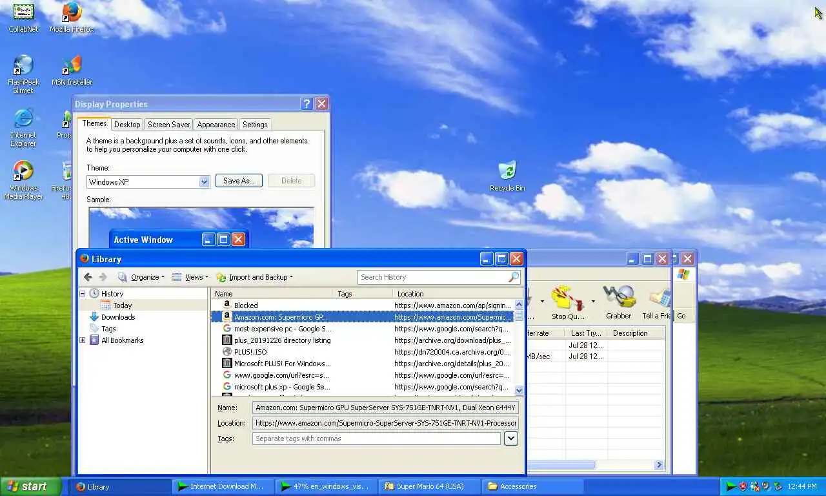Open the dropdown arrow right of Stop Queue
Viewport: 826px width, 496px height.
(593, 302)
